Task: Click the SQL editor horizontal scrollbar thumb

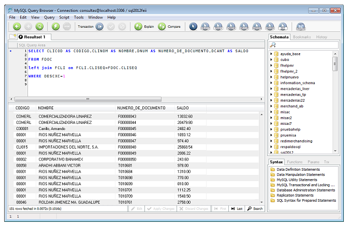Action: tap(88, 99)
